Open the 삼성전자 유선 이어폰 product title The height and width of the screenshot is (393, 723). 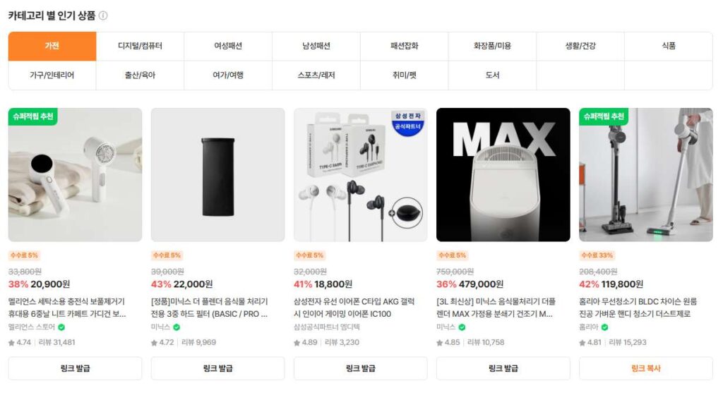pos(354,308)
